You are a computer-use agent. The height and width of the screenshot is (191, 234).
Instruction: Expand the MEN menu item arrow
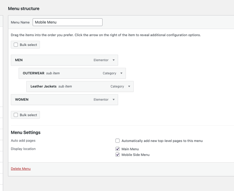click(x=113, y=60)
